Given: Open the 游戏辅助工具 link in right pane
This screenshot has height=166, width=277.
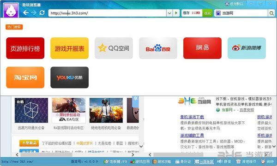Looking at the screenshot, I should click(x=192, y=136).
